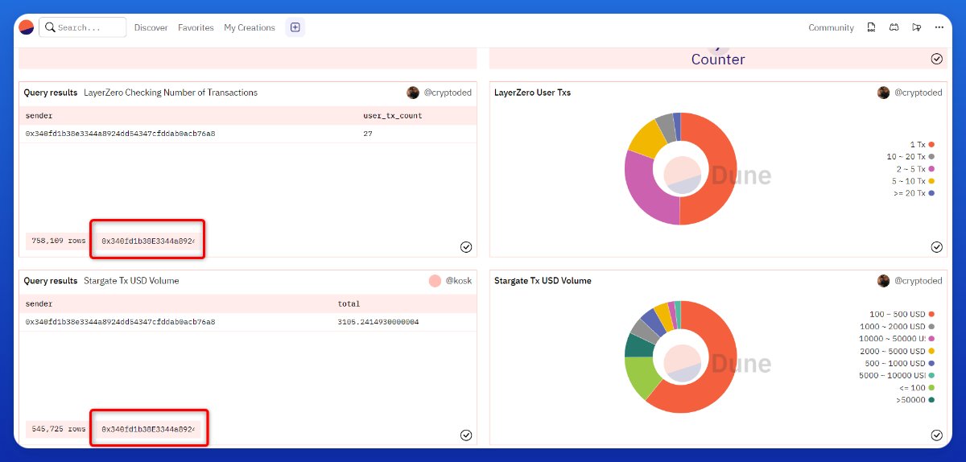Open @cryptoded on LayerZero Checking panel
Image resolution: width=966 pixels, height=462 pixels.
click(x=448, y=93)
